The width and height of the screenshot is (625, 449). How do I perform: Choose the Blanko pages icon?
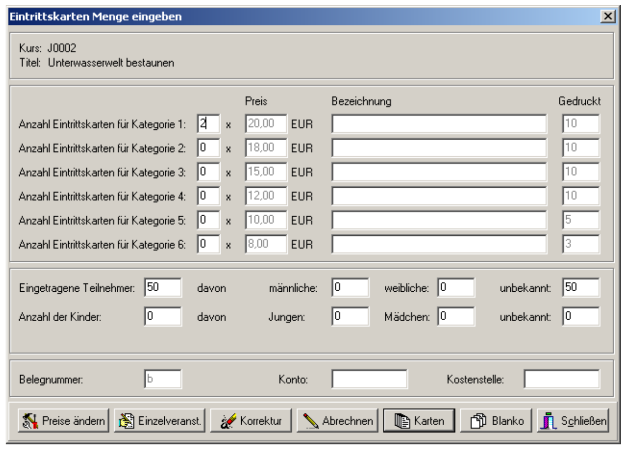[477, 421]
